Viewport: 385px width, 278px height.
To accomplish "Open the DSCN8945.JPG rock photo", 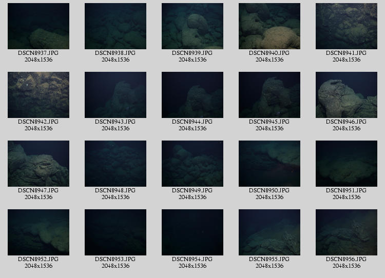I will click(269, 95).
